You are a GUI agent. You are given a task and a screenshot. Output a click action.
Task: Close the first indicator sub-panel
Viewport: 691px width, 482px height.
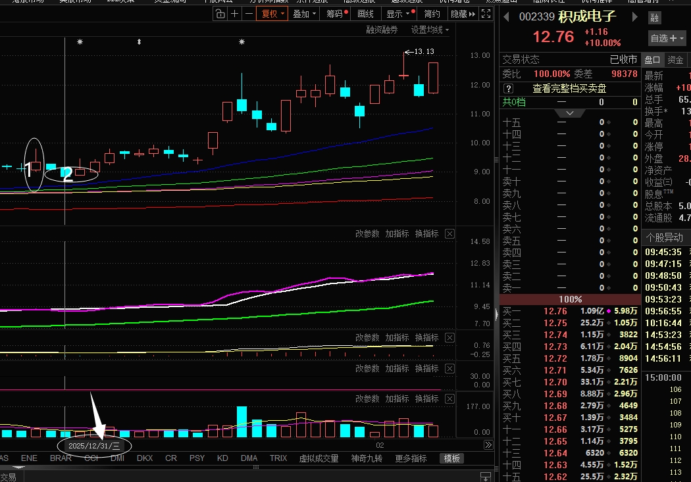coord(449,233)
